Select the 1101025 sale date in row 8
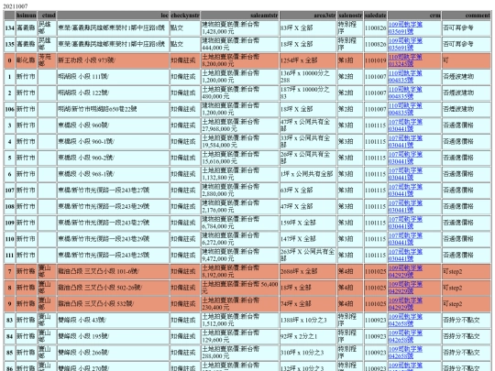The image size is (495, 371). (375, 288)
